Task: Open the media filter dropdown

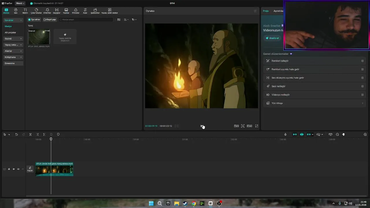Action: point(134,20)
